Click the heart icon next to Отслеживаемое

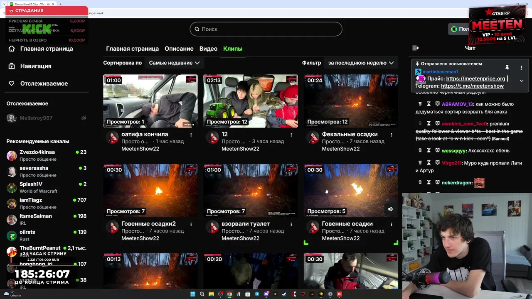click(x=12, y=83)
